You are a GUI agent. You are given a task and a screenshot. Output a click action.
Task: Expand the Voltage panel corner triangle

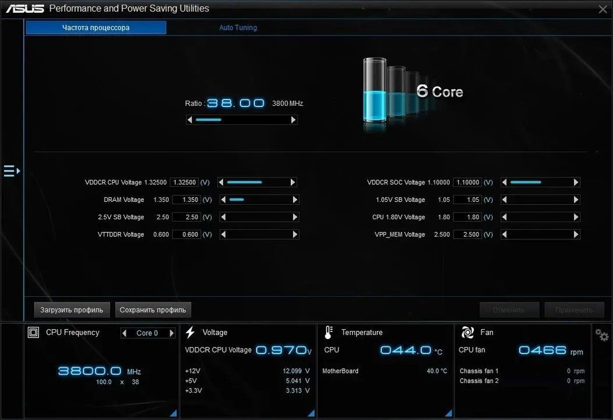tap(311, 413)
